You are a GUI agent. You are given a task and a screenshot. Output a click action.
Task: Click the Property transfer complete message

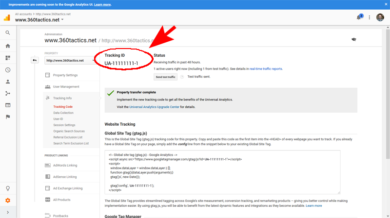(136, 92)
